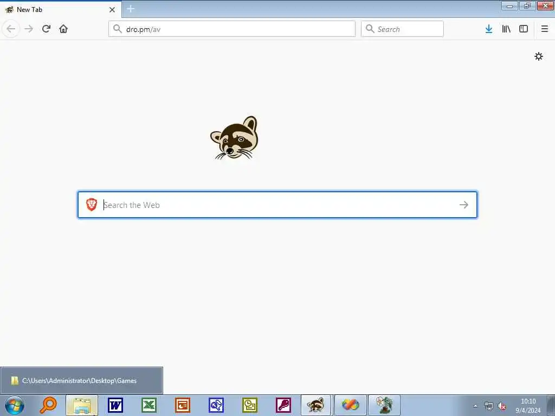Viewport: 555px width, 416px height.
Task: Select the New Tab tab
Action: tap(61, 10)
